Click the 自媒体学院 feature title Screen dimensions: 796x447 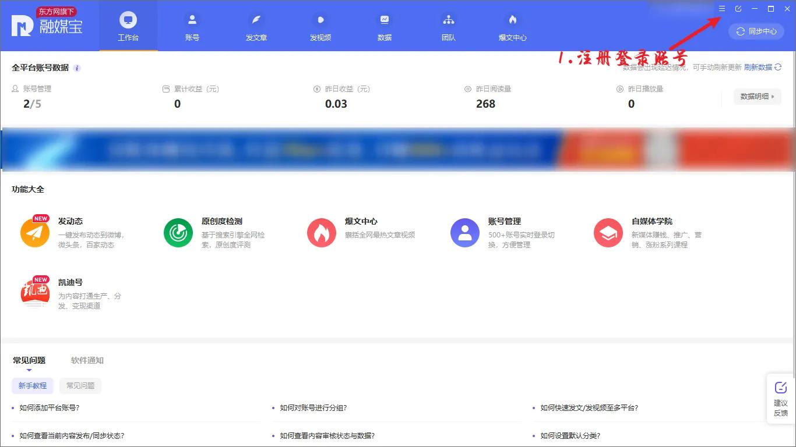(x=652, y=221)
